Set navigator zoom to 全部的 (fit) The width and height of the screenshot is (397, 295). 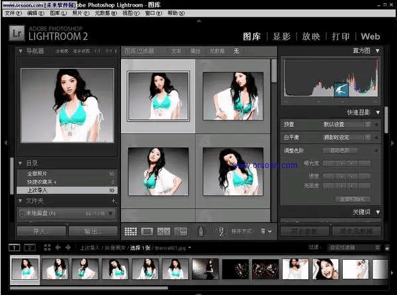point(62,51)
